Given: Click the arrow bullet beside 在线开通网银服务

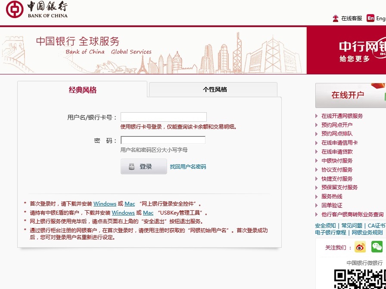Looking at the screenshot, I should pyautogui.click(x=316, y=116).
